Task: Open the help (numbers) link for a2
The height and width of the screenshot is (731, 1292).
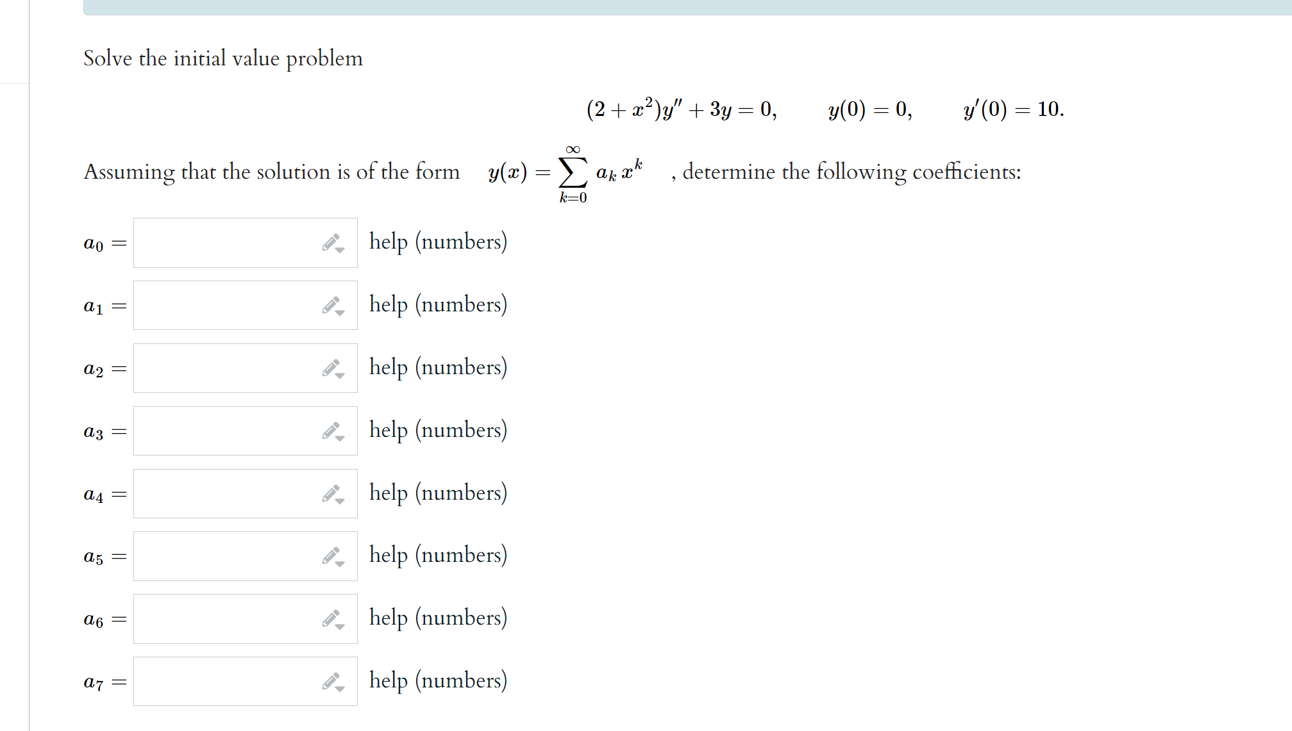Action: pyautogui.click(x=438, y=367)
